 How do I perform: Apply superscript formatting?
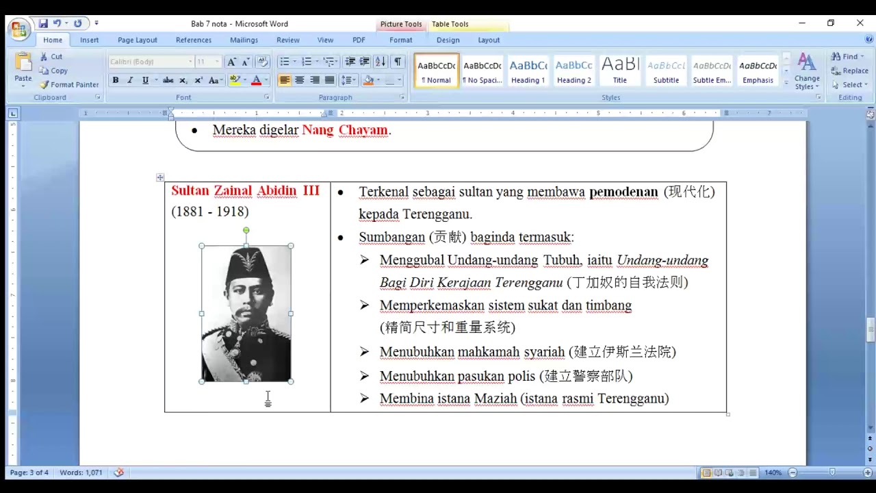pos(198,80)
